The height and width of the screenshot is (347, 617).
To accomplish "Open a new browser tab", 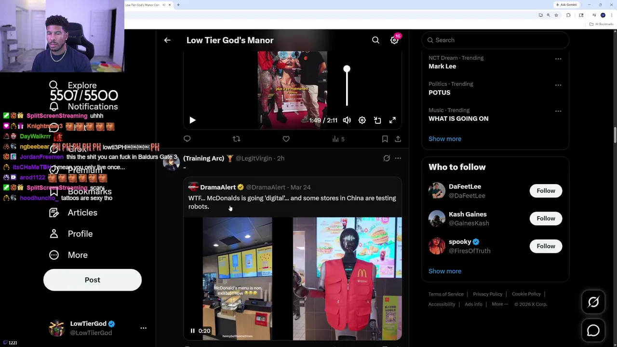I will point(178,5).
